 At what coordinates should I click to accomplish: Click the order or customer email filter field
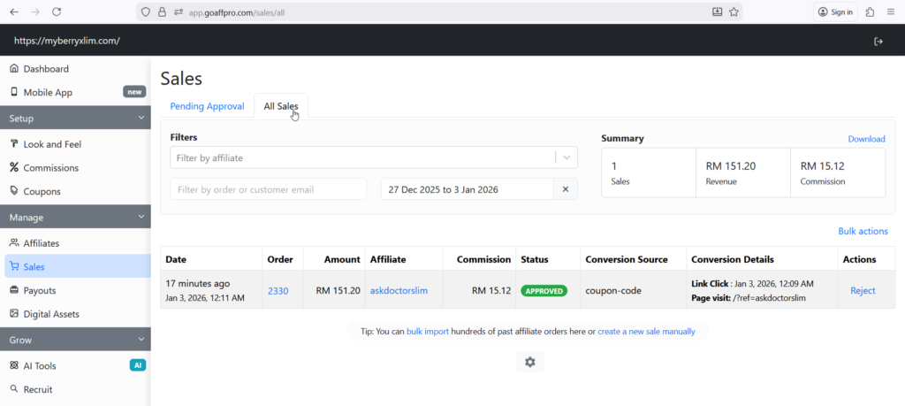[268, 189]
